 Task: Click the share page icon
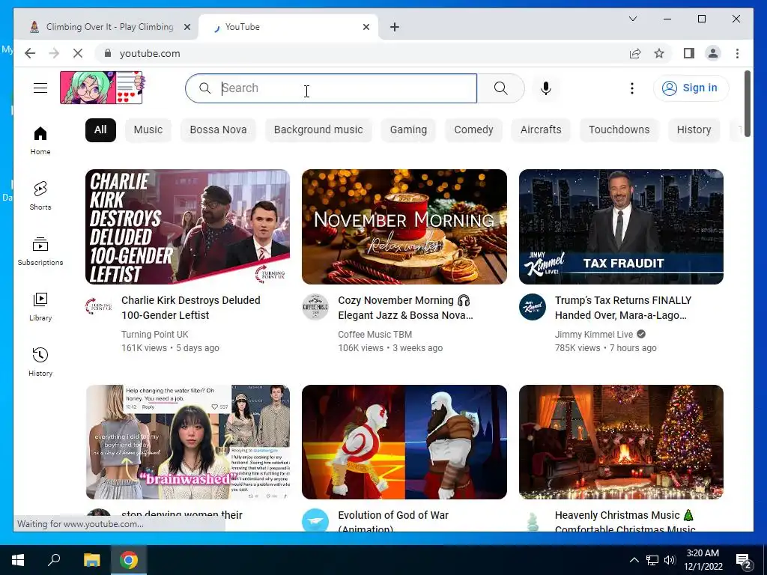[635, 53]
